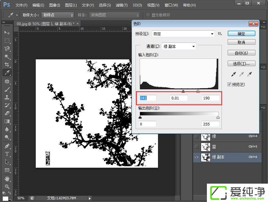Choose the Hand tool
Image resolution: width=268 pixels, height=202 pixels.
7,178
